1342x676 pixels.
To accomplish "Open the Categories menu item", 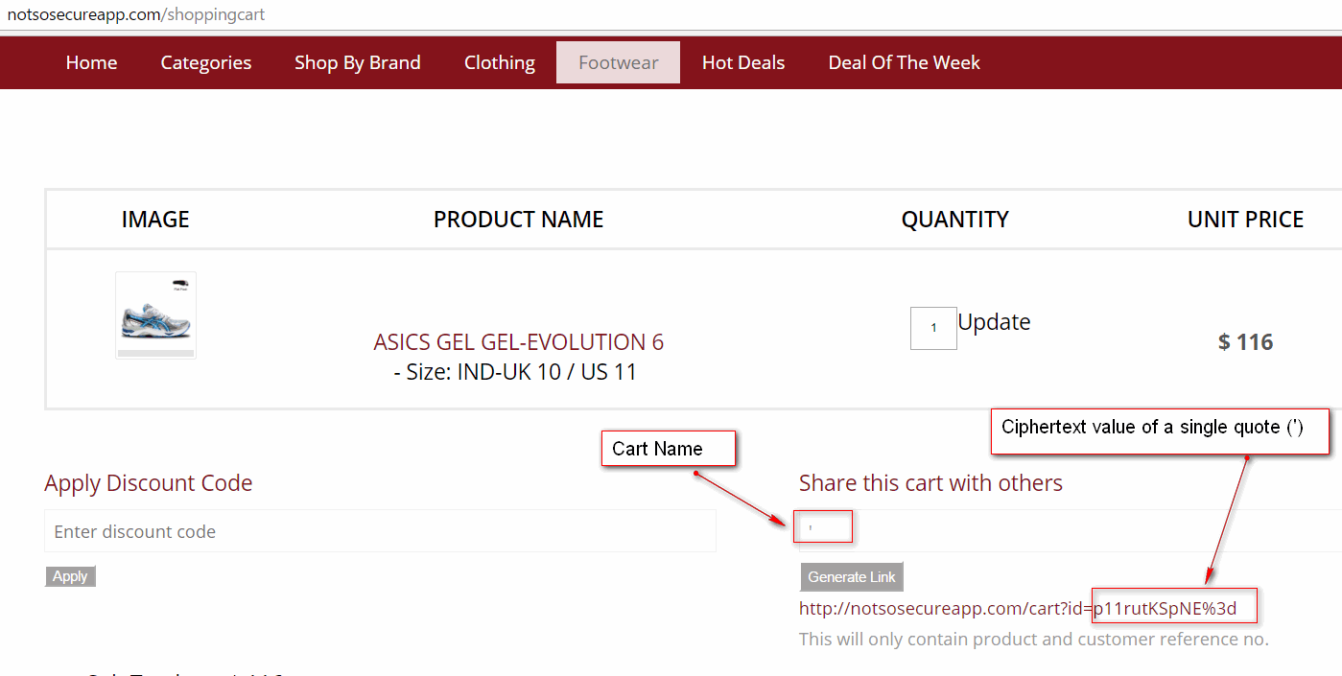I will (x=205, y=62).
